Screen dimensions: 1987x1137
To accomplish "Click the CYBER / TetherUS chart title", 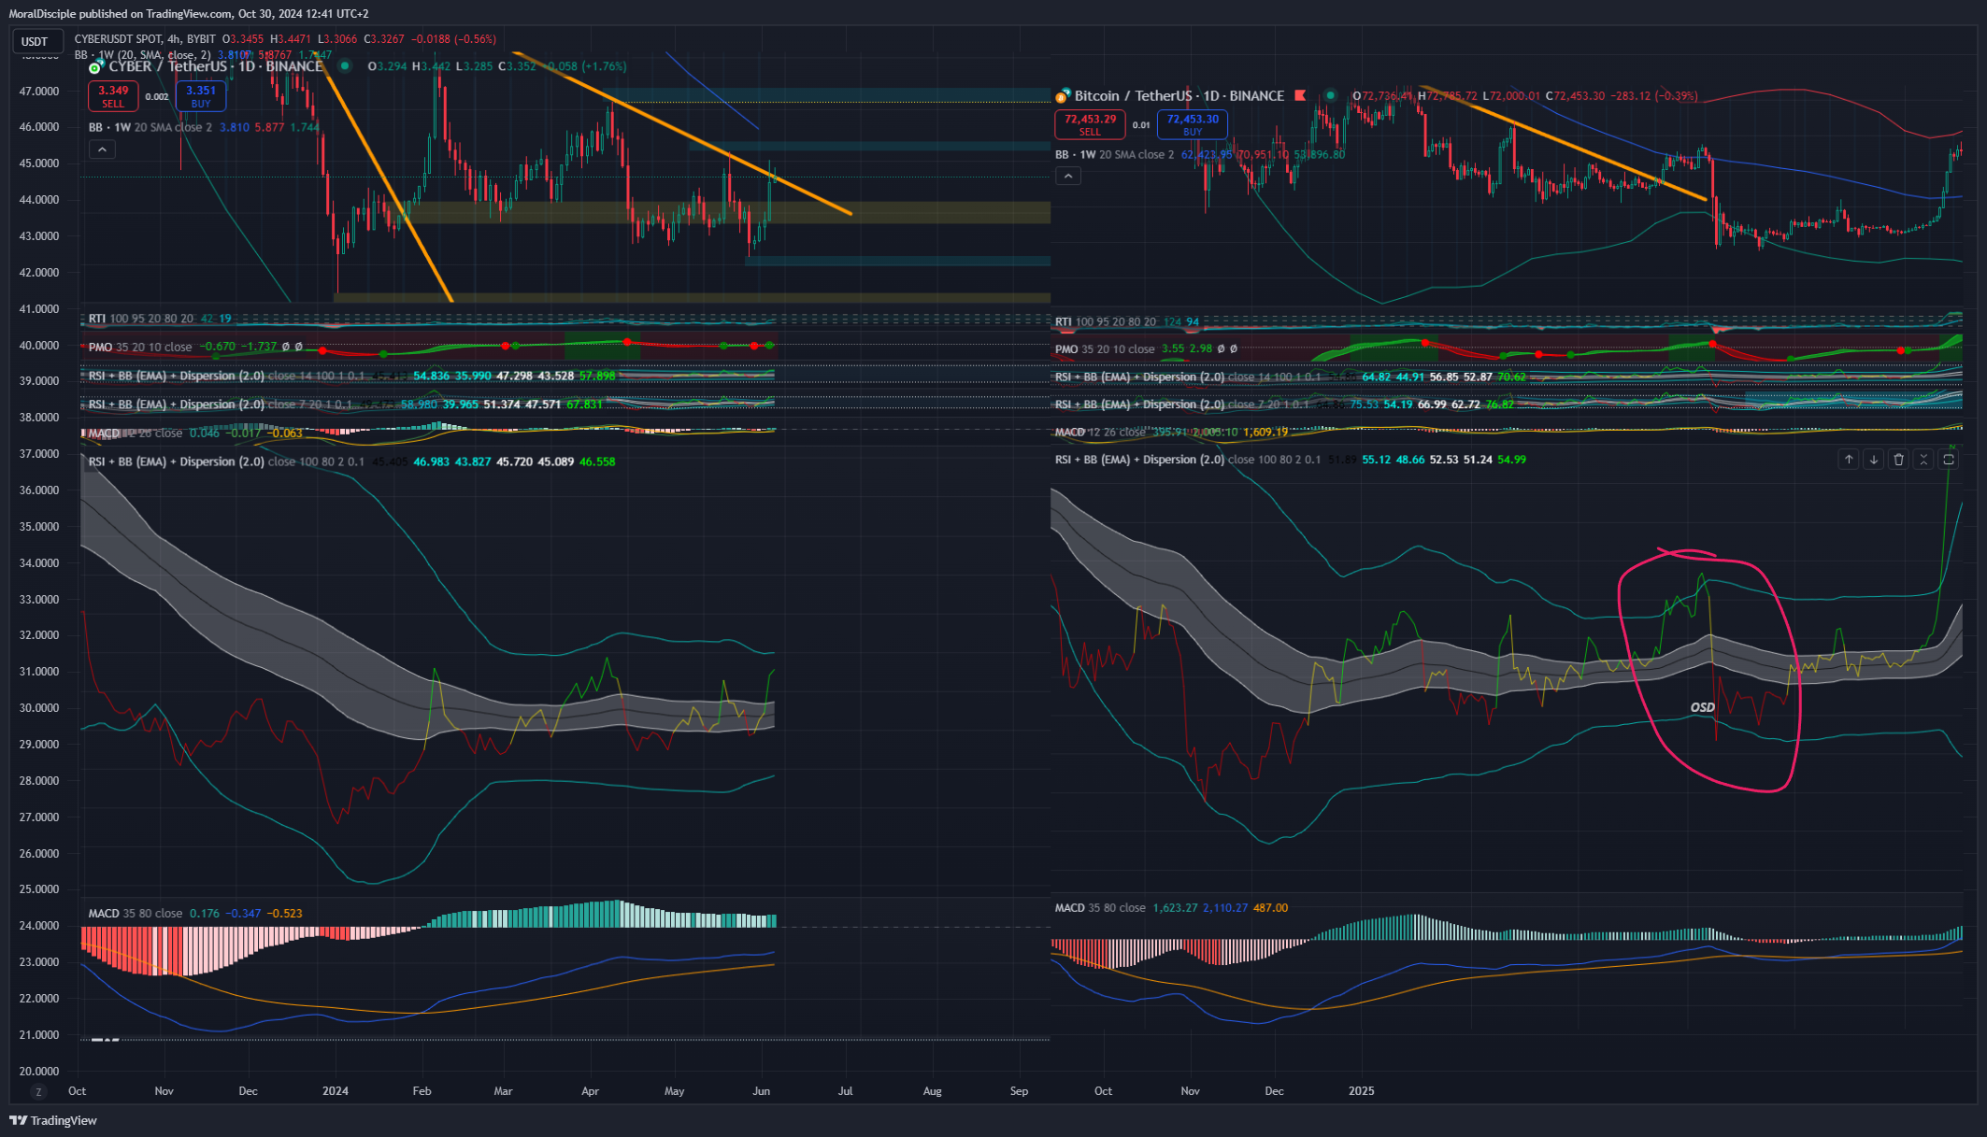I will [216, 66].
